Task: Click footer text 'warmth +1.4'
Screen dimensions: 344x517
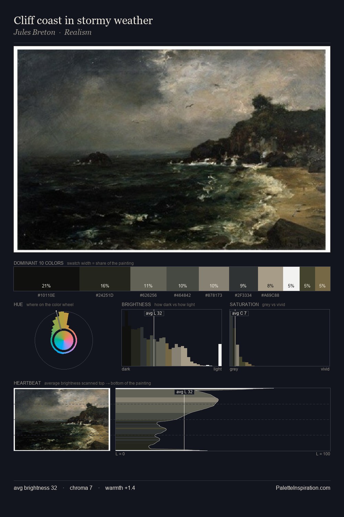Action: pos(120,488)
